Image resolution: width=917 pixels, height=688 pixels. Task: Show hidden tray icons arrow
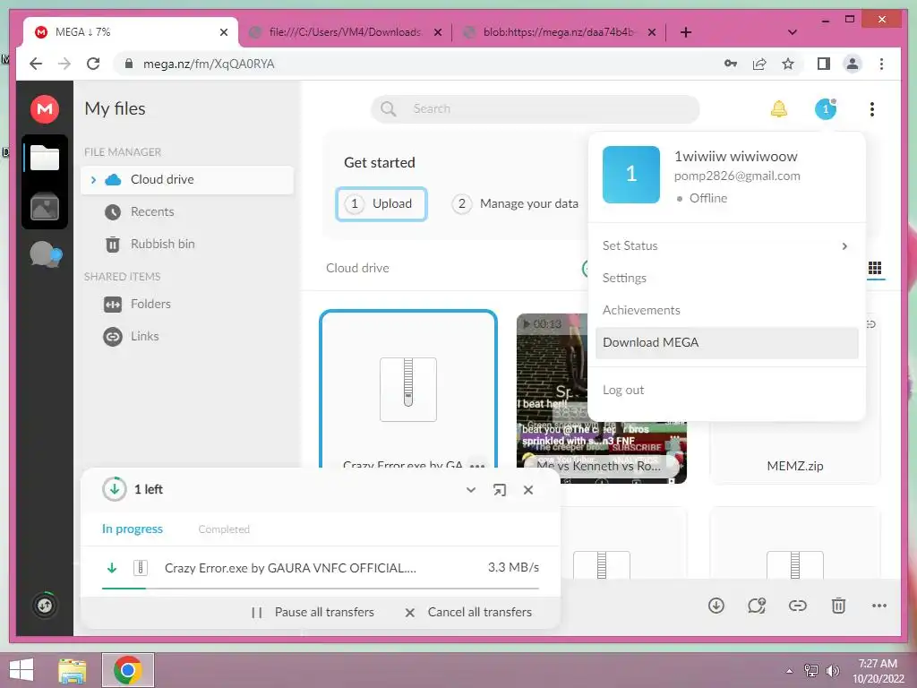(790, 670)
